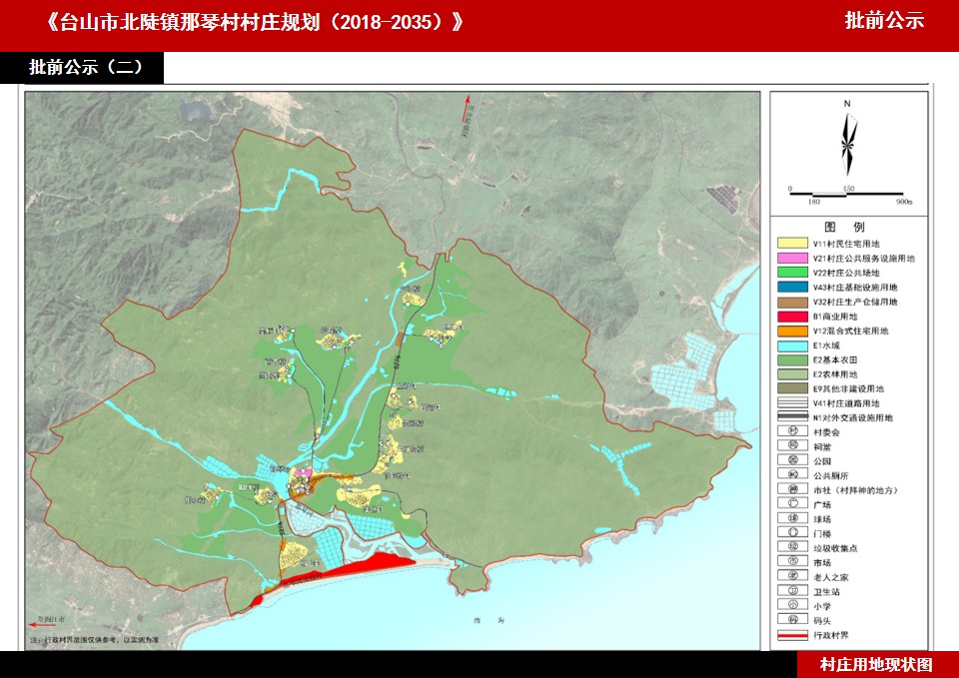Click the 卫生站 legend symbol

click(792, 590)
